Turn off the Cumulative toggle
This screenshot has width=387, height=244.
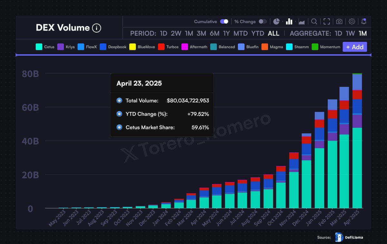(224, 22)
